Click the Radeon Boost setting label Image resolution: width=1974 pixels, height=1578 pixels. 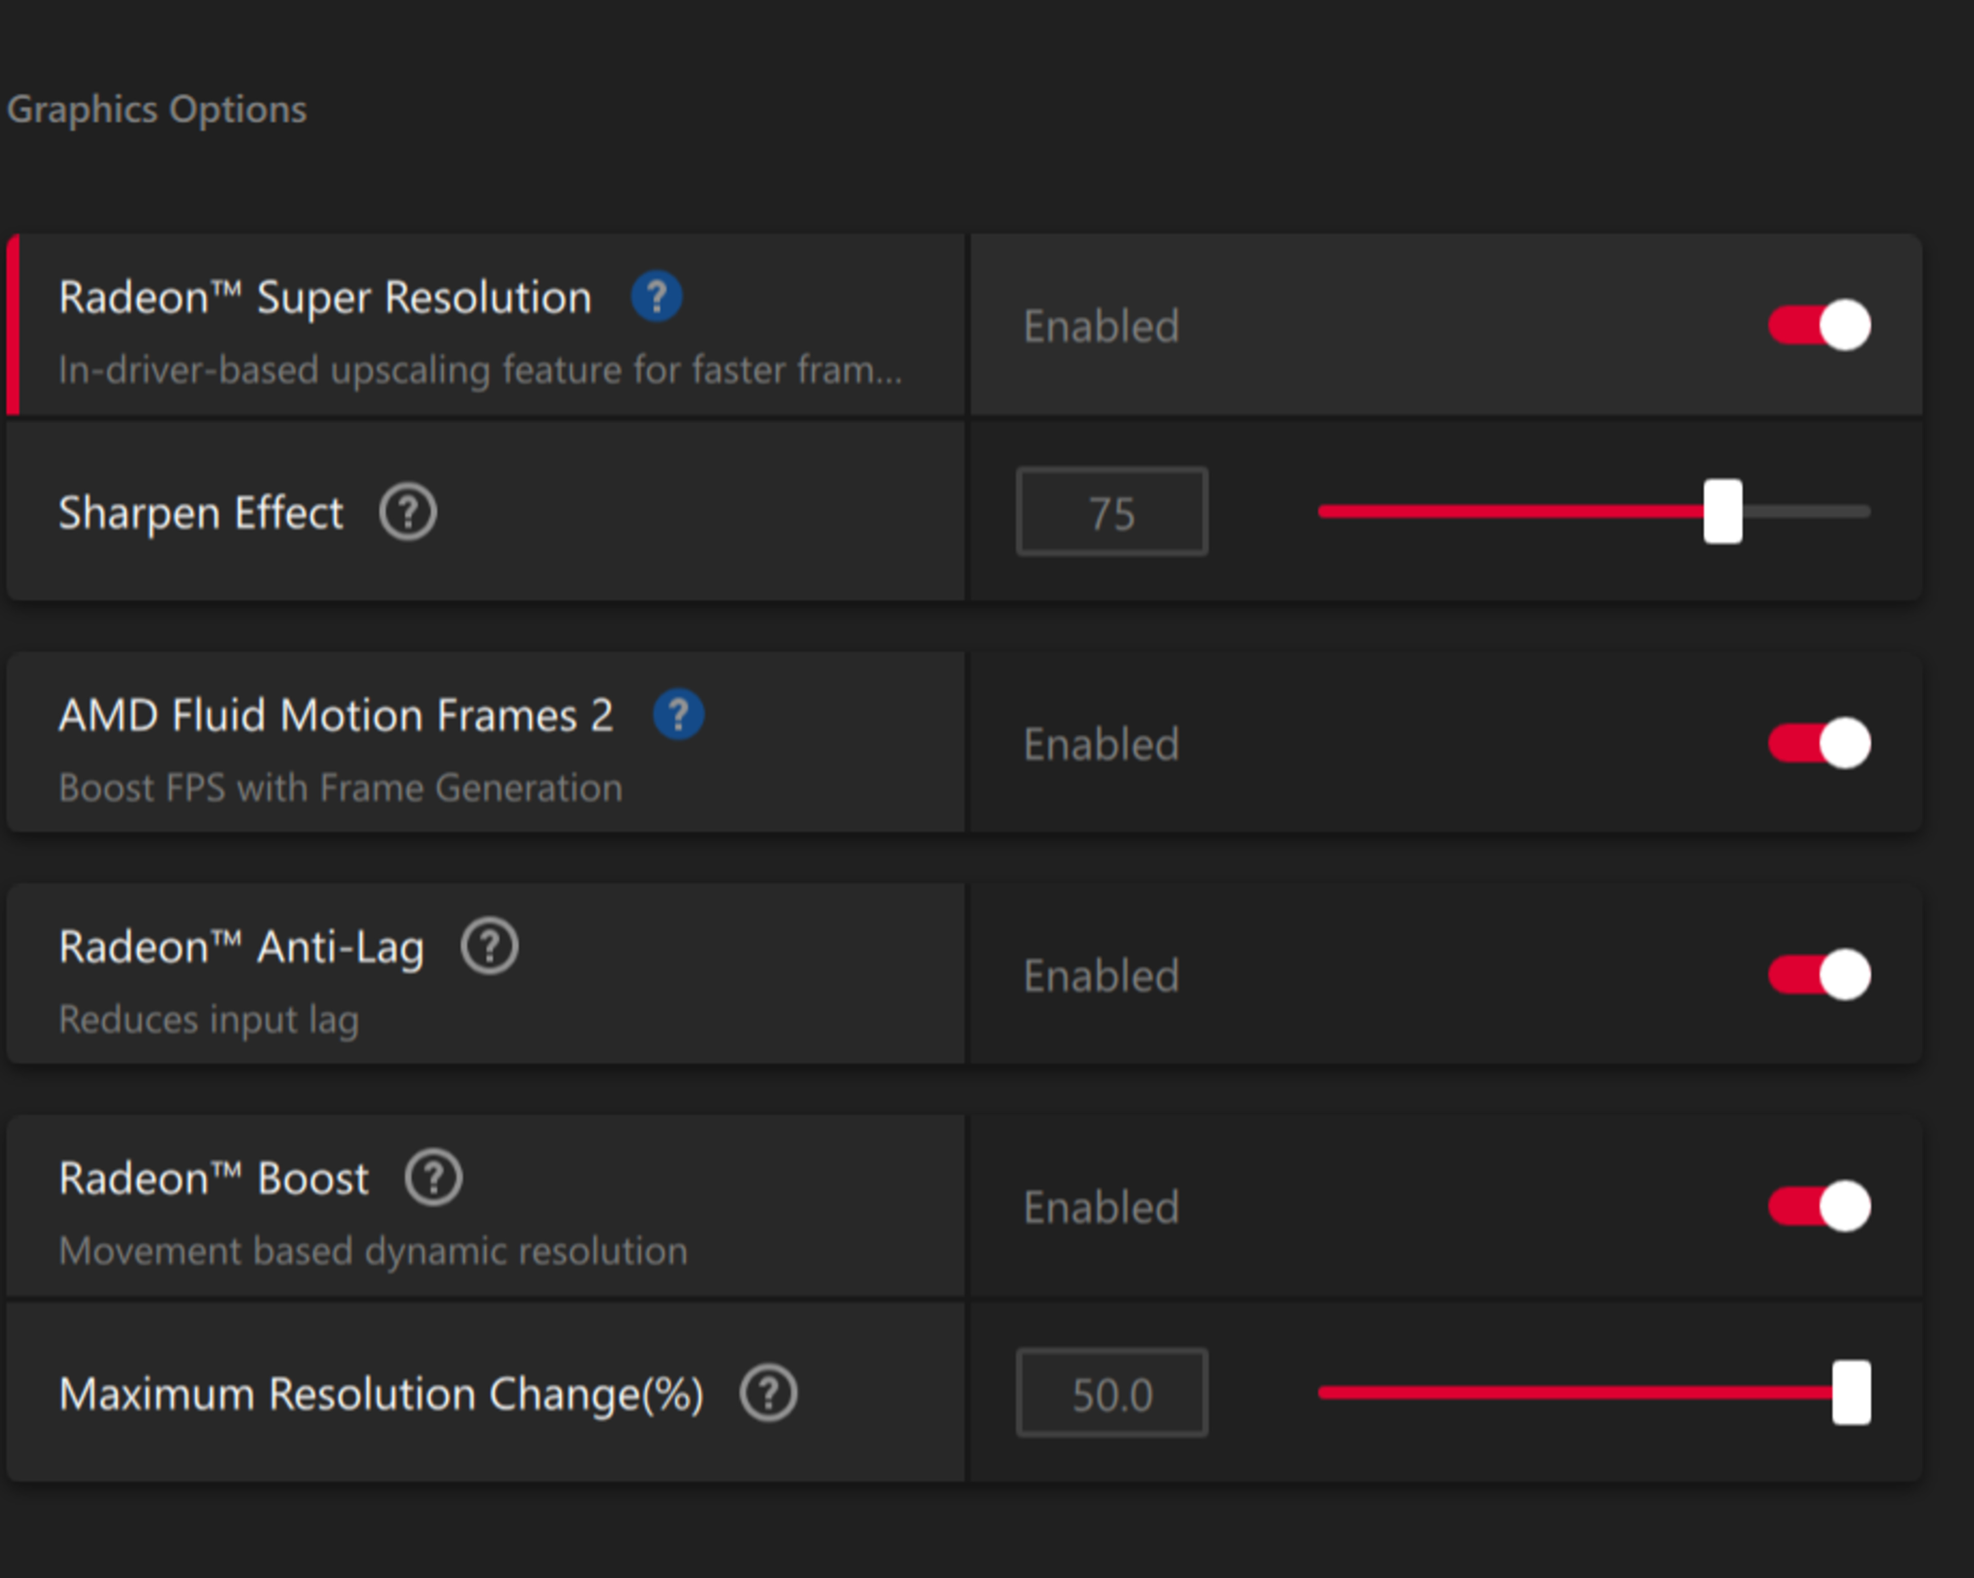tap(213, 1178)
